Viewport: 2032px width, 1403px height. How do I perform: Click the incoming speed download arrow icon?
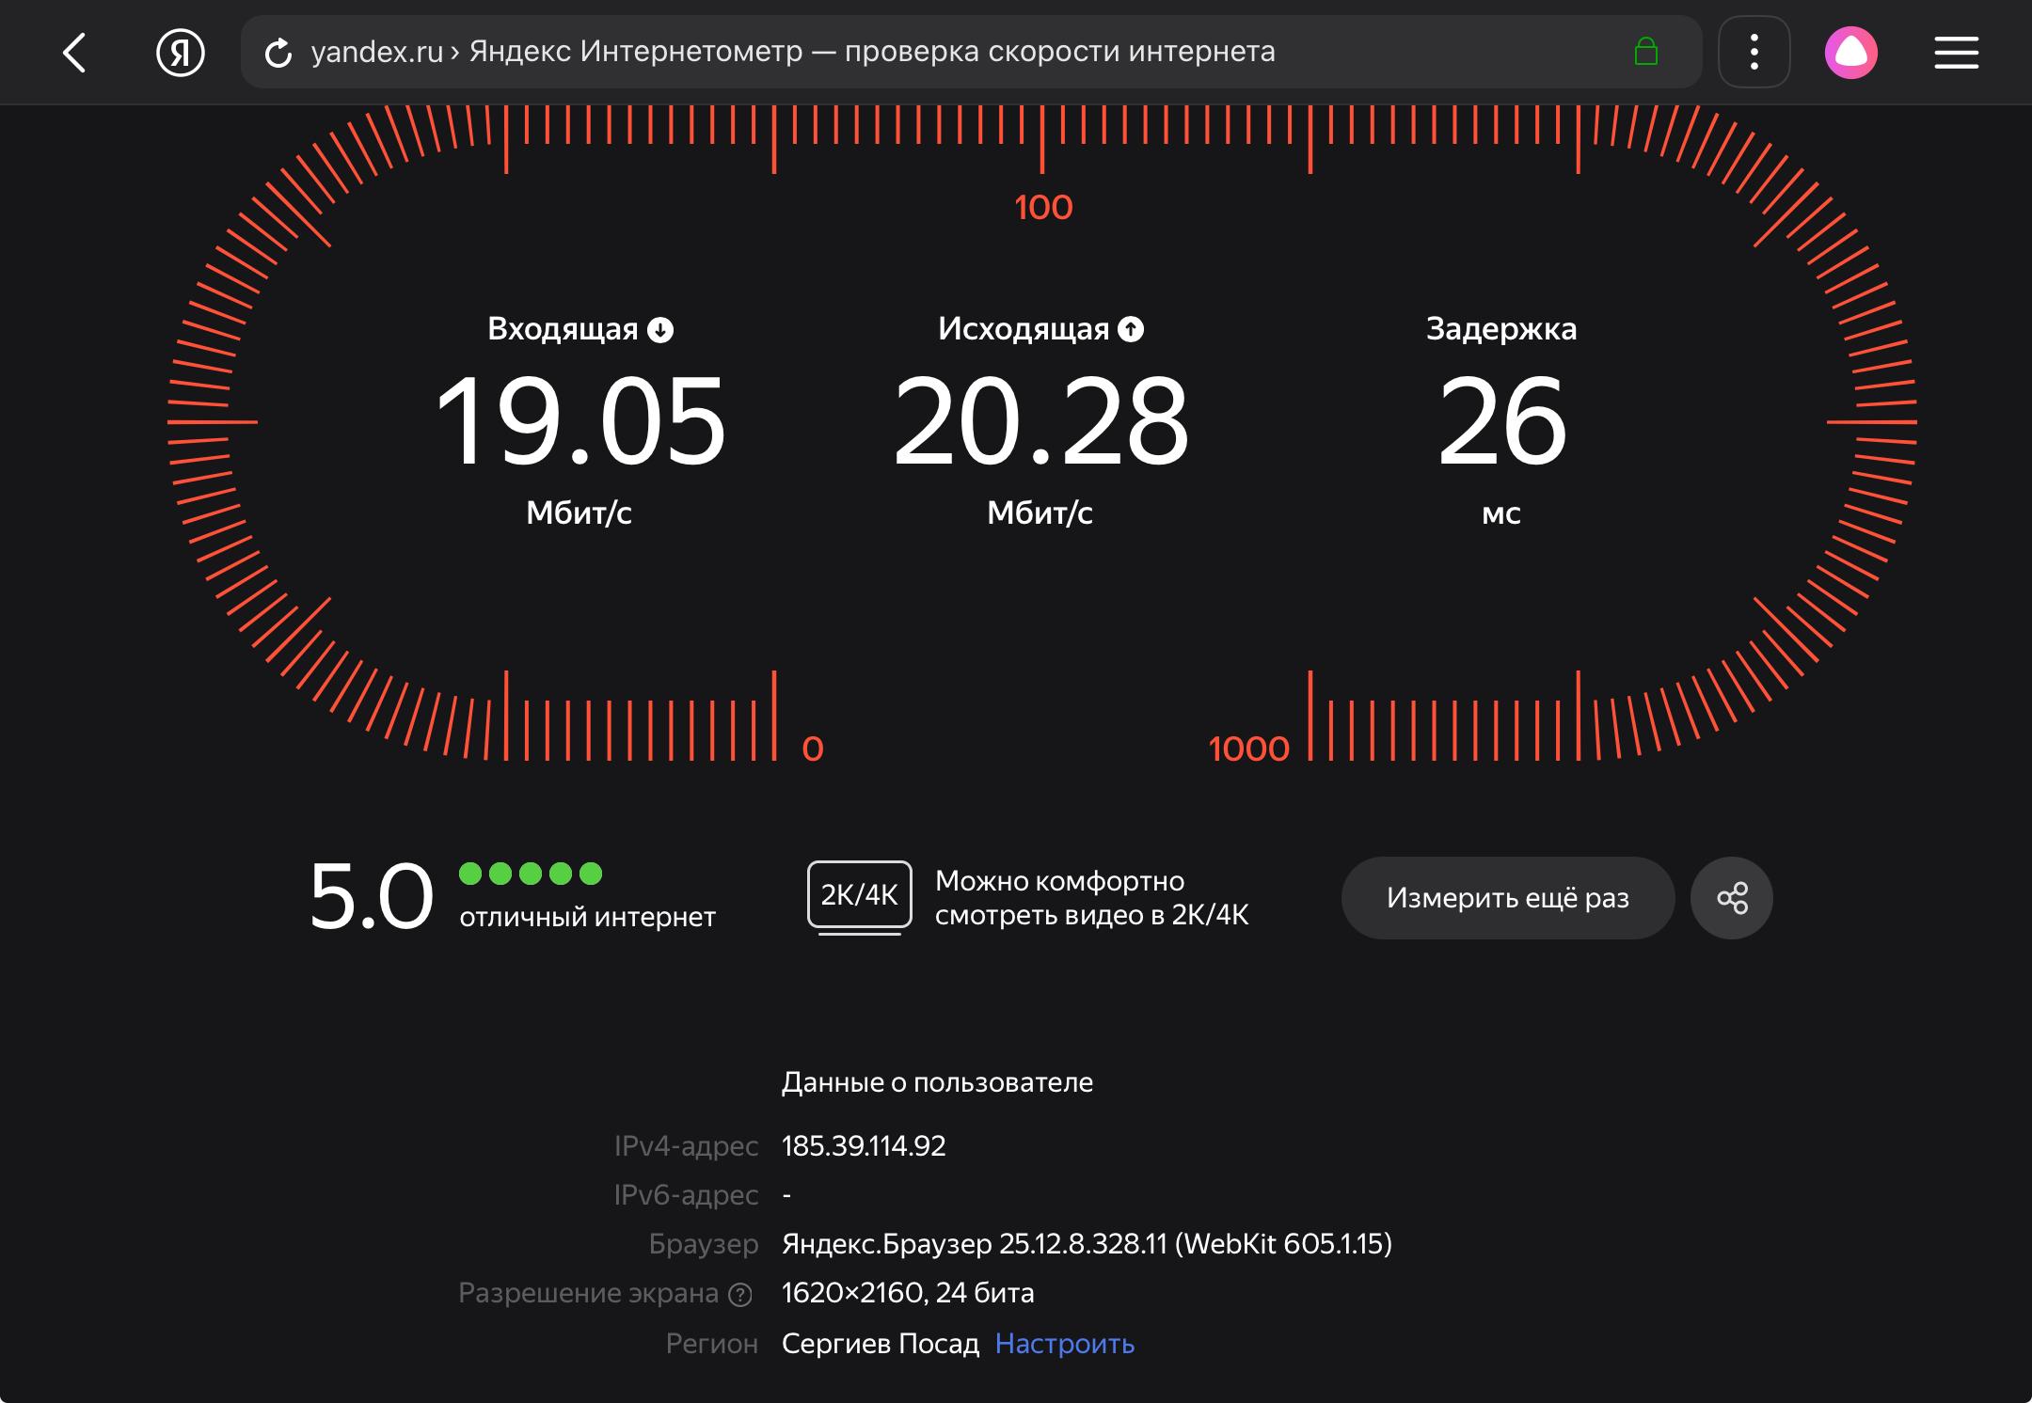click(x=660, y=330)
